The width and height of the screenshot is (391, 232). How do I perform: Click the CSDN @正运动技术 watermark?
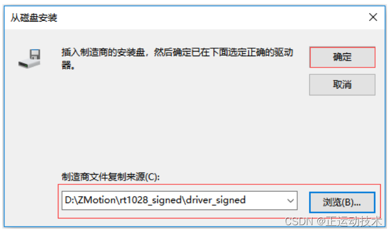point(333,221)
